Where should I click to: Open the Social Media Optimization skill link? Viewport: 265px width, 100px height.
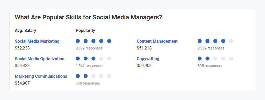point(40,59)
